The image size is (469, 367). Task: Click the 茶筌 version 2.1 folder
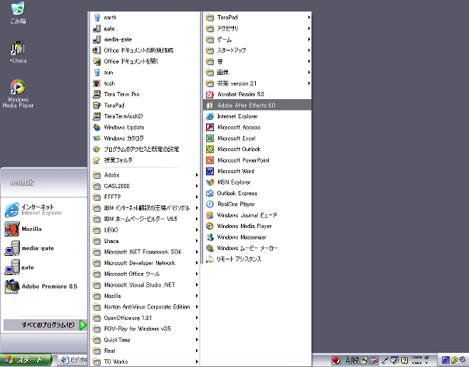257,83
